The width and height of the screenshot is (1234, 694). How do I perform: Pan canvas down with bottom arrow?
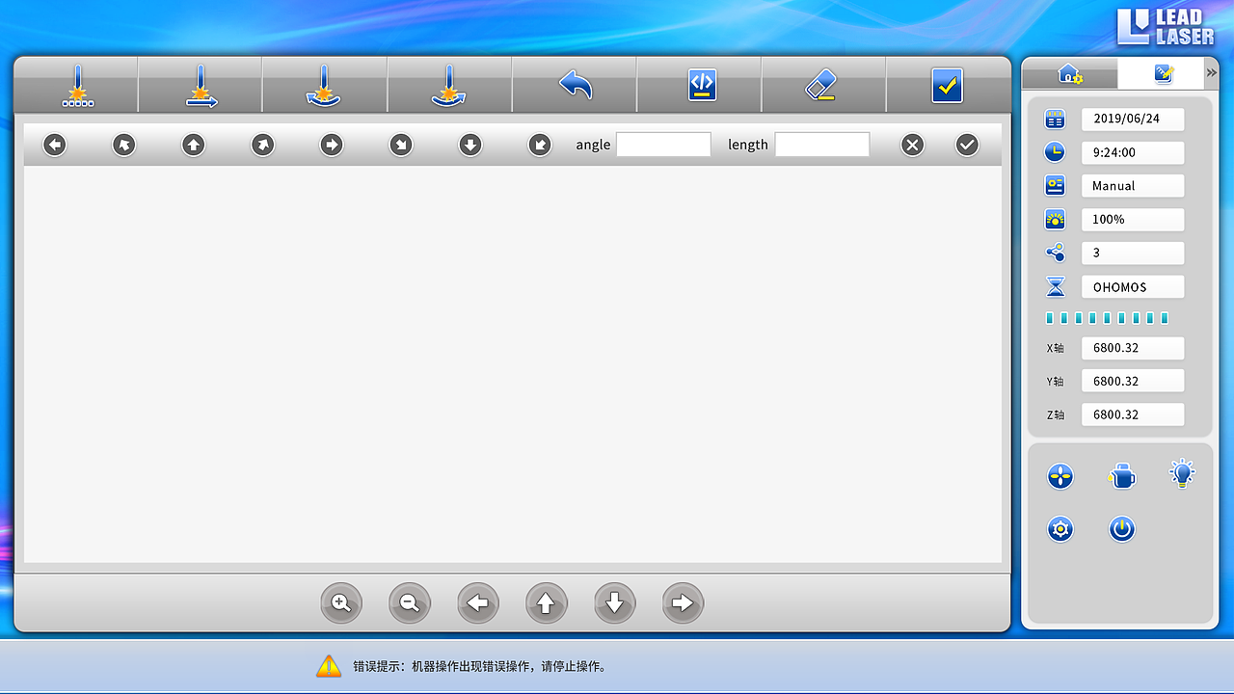click(615, 603)
